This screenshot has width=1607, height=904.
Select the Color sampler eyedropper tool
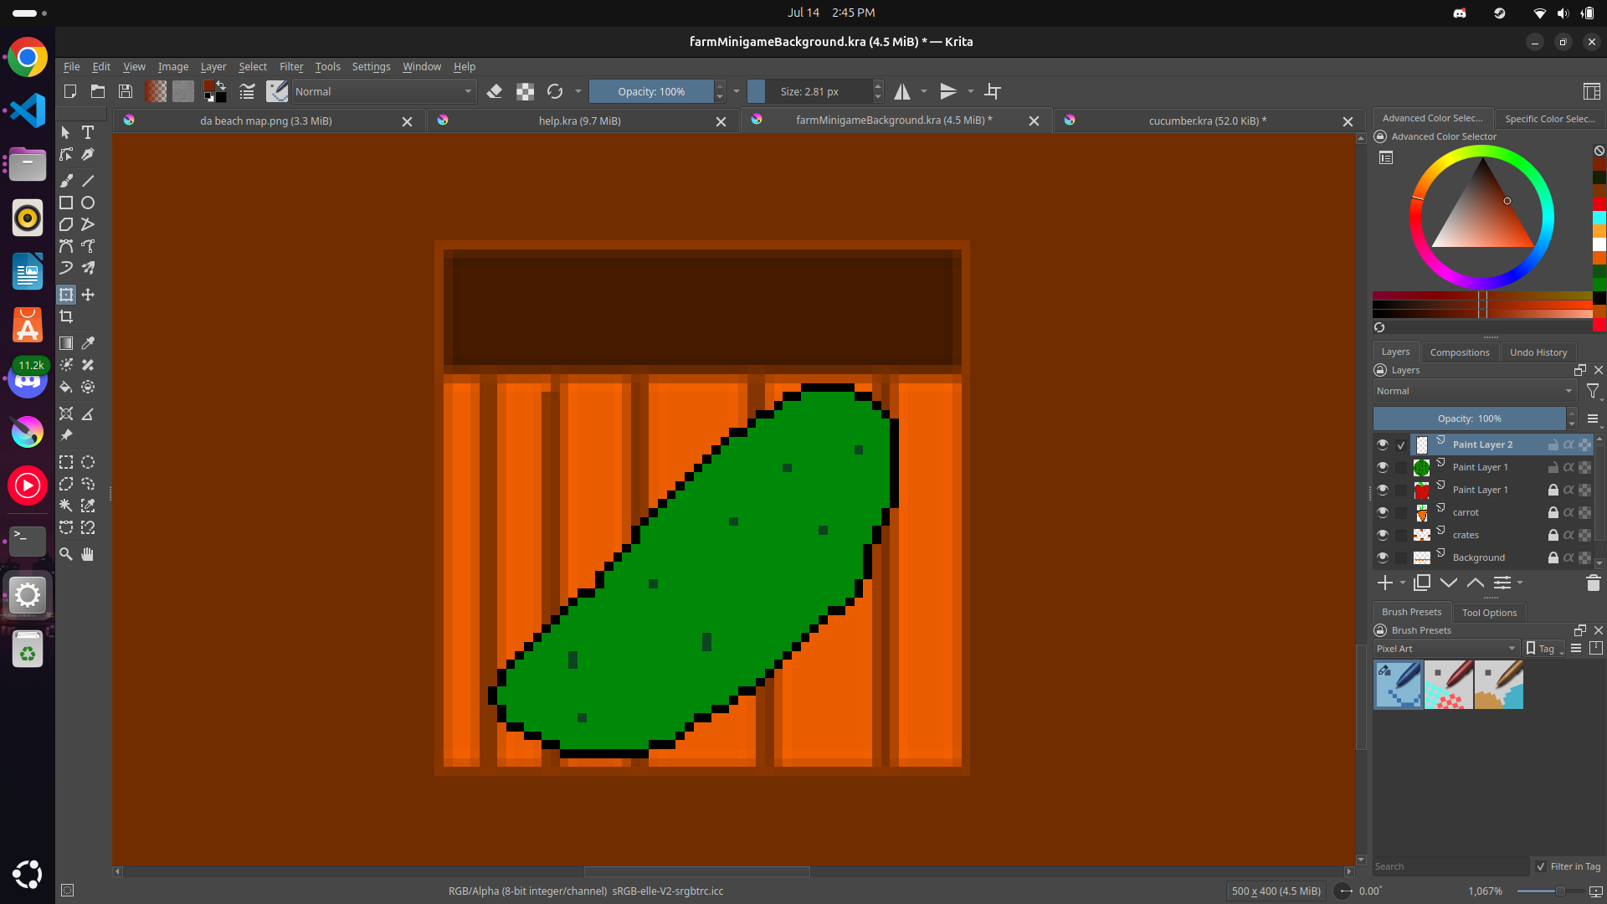pos(88,343)
